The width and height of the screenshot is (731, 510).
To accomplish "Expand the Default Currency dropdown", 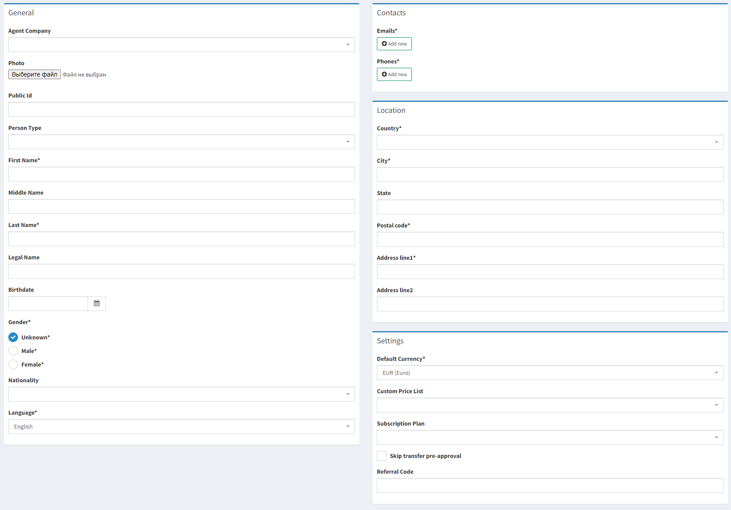I will pos(550,373).
